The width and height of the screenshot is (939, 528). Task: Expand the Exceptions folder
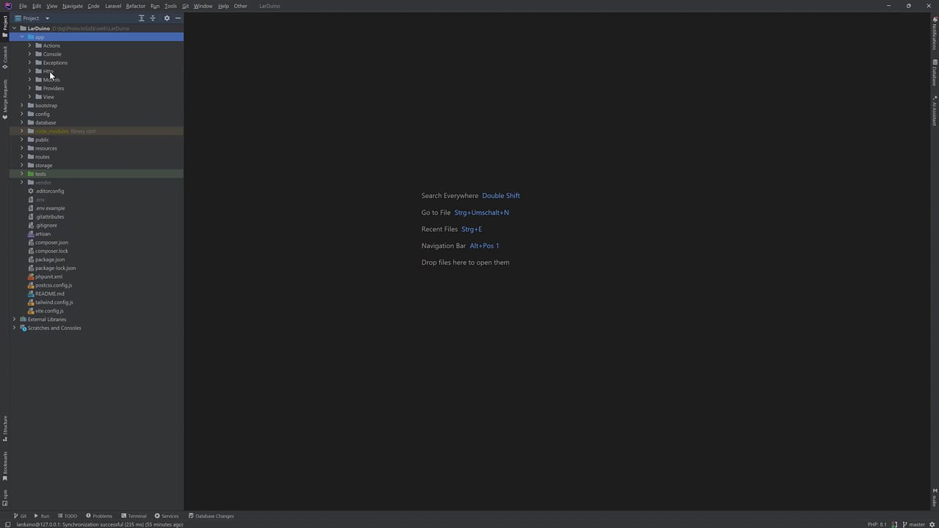click(x=30, y=62)
